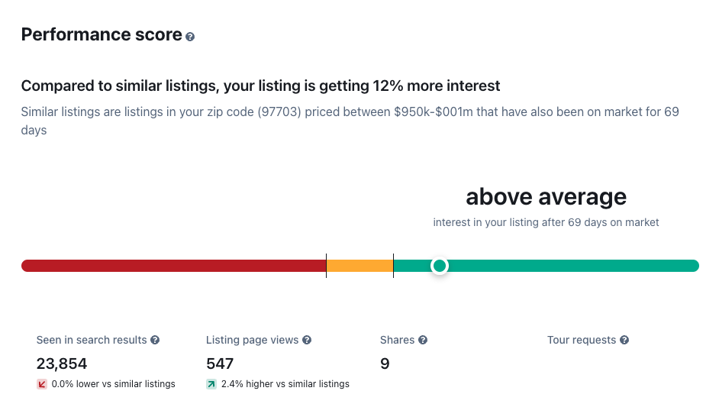
Task: Open the Seen in search results help tooltip
Action: tap(155, 340)
